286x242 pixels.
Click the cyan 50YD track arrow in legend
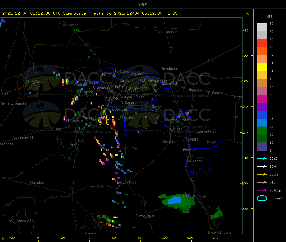(262, 158)
